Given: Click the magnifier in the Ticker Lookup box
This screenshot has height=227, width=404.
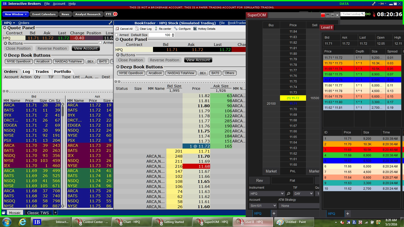Looking at the screenshot, I should click(x=363, y=14).
